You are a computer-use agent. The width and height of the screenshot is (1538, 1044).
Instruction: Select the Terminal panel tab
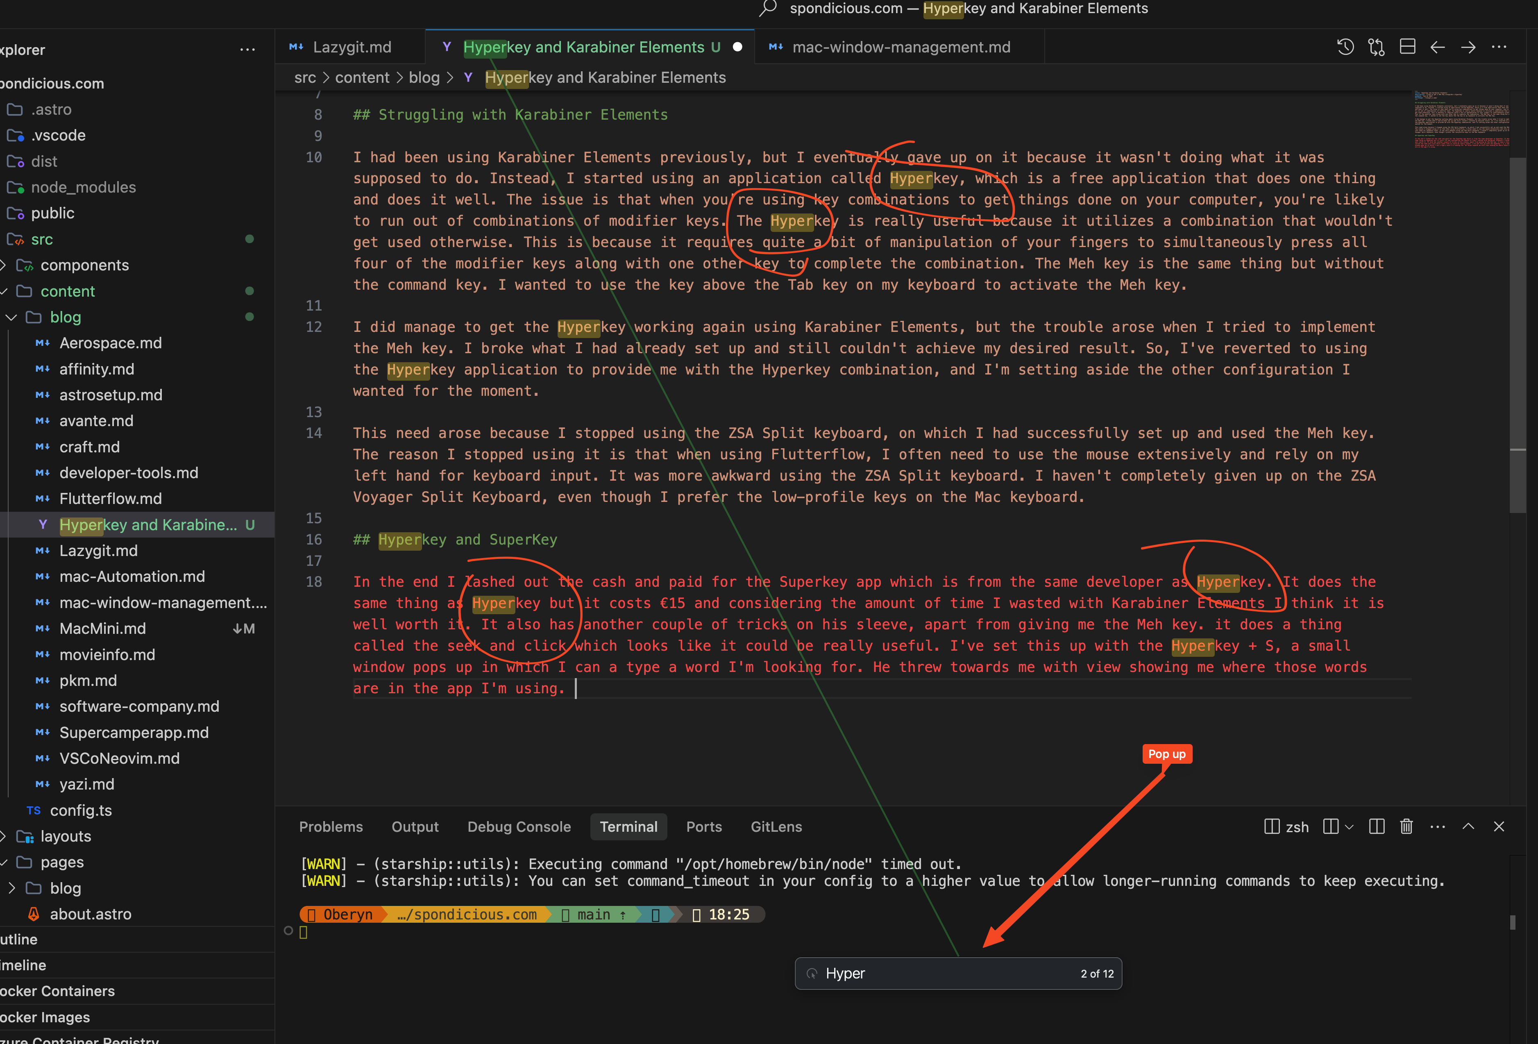[x=629, y=827]
